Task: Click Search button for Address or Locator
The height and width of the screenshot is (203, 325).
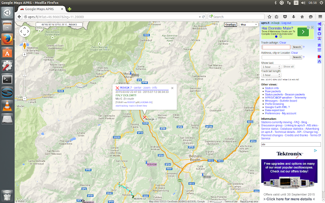Action: pyautogui.click(x=297, y=57)
